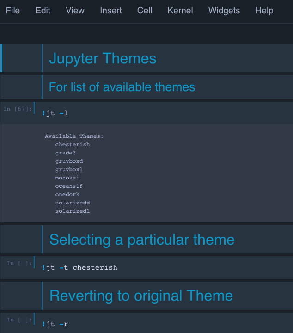Open the Widgets menu
293x333 pixels.
224,10
